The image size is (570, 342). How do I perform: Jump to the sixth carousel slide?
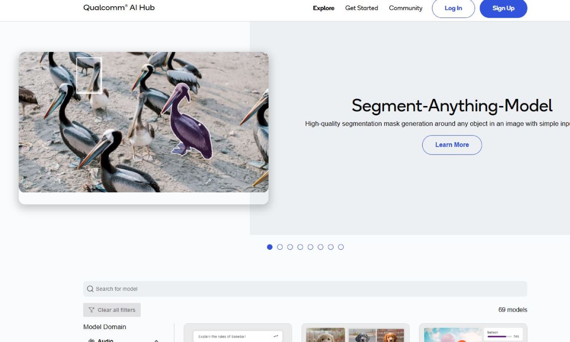tap(321, 247)
